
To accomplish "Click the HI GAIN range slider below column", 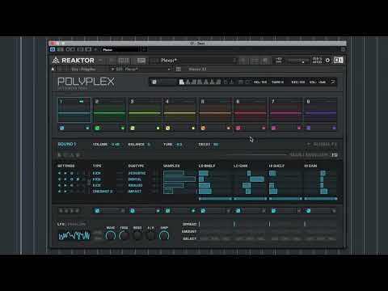I will pyautogui.click(x=321, y=199).
